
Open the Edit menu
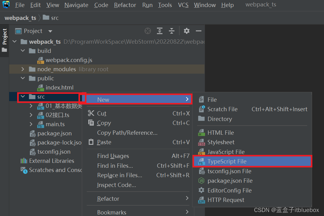click(35, 5)
